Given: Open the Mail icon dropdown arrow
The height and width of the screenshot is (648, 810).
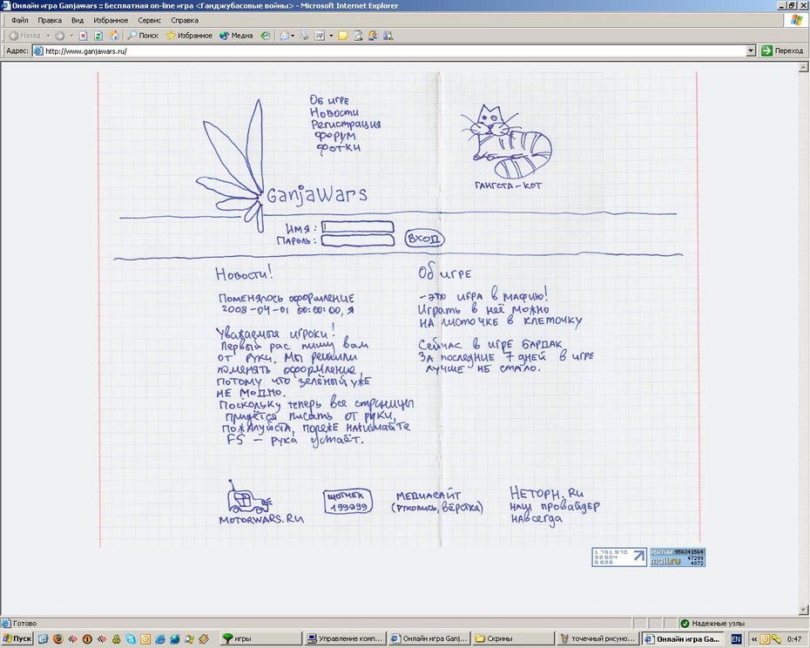Looking at the screenshot, I should point(293,36).
